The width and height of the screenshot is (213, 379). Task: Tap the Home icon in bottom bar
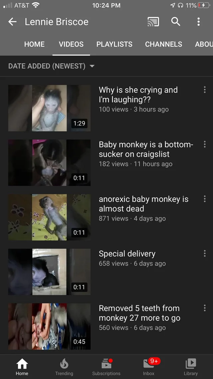click(x=22, y=367)
